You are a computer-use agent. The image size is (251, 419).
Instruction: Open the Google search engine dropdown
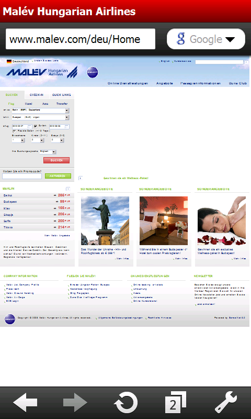point(206,39)
